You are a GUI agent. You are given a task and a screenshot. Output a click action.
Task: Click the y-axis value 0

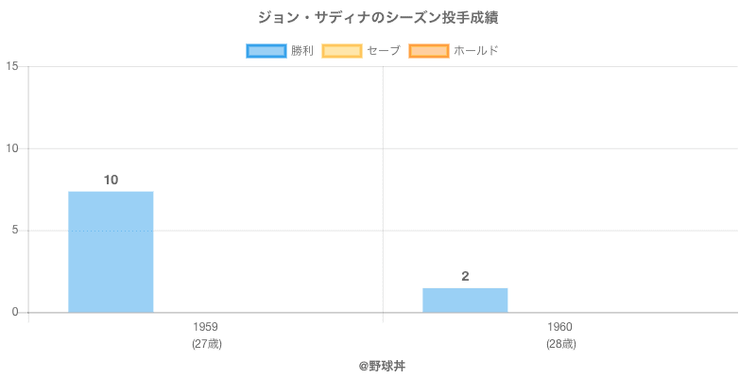pos(15,313)
